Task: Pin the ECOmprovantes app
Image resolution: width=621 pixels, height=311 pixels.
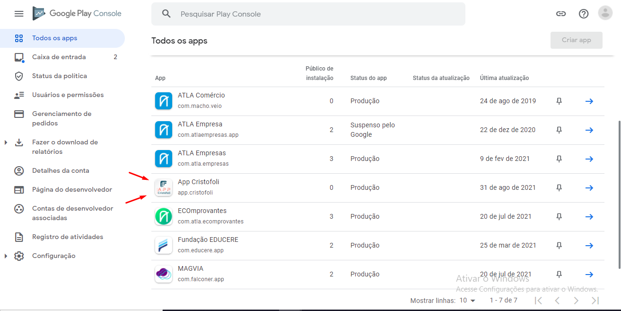Action: click(559, 216)
